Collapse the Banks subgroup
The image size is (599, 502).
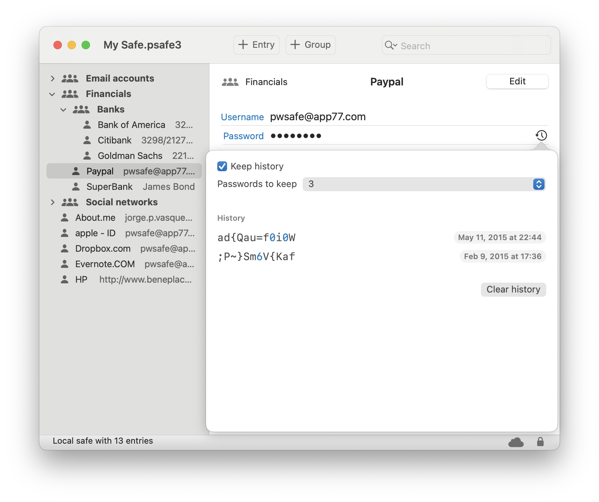pos(64,110)
